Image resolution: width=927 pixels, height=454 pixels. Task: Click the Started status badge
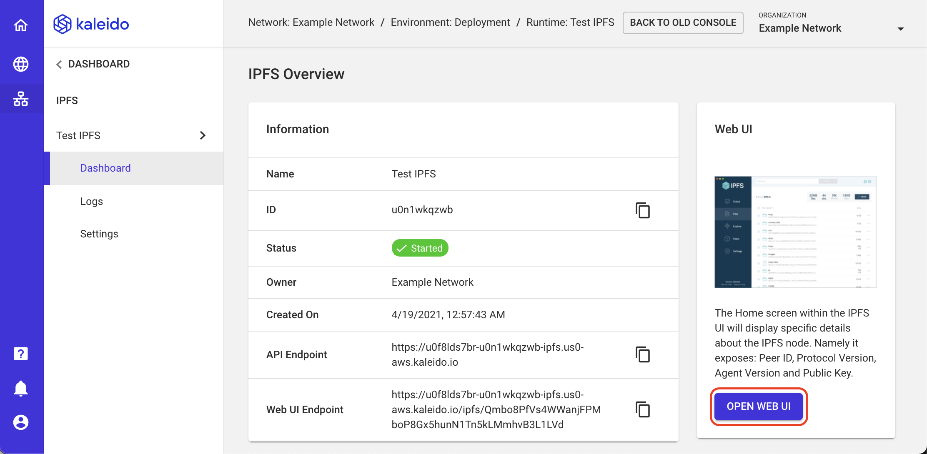point(420,248)
